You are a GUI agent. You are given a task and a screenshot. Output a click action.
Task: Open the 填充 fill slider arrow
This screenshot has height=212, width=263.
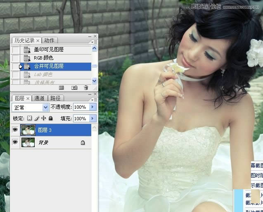click(92, 119)
